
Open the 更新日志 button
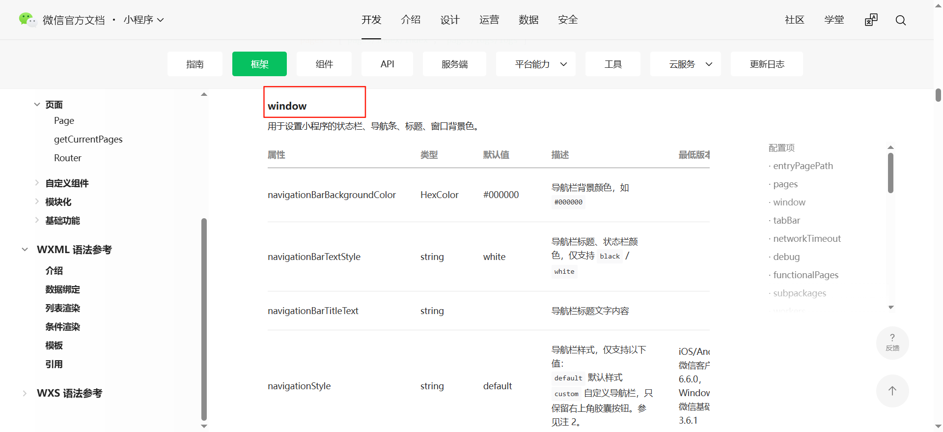coord(767,64)
